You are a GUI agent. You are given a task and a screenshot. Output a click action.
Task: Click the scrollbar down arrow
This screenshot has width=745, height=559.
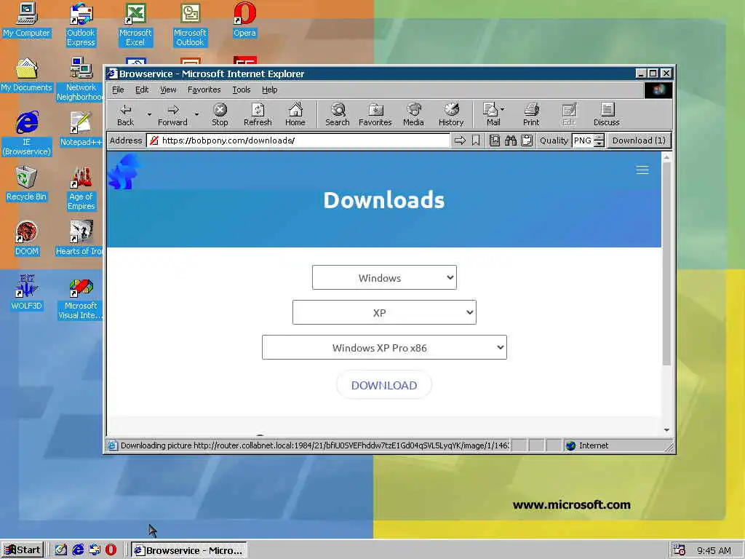coord(666,429)
